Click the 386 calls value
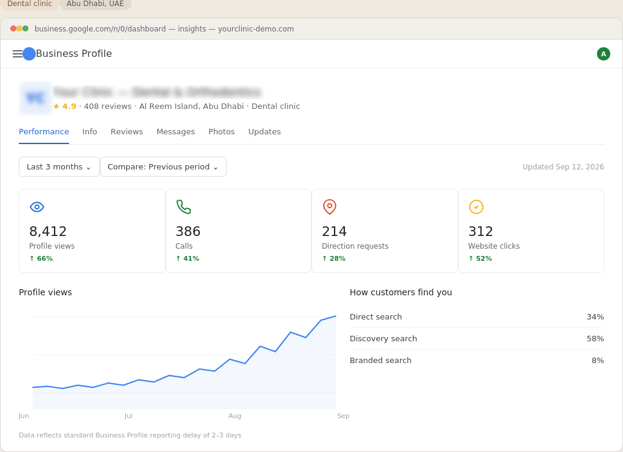 [x=188, y=231]
